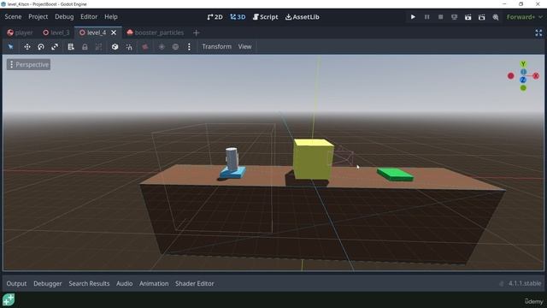The image size is (547, 308).
Task: Activate the Move Mode tool
Action: [x=26, y=47]
